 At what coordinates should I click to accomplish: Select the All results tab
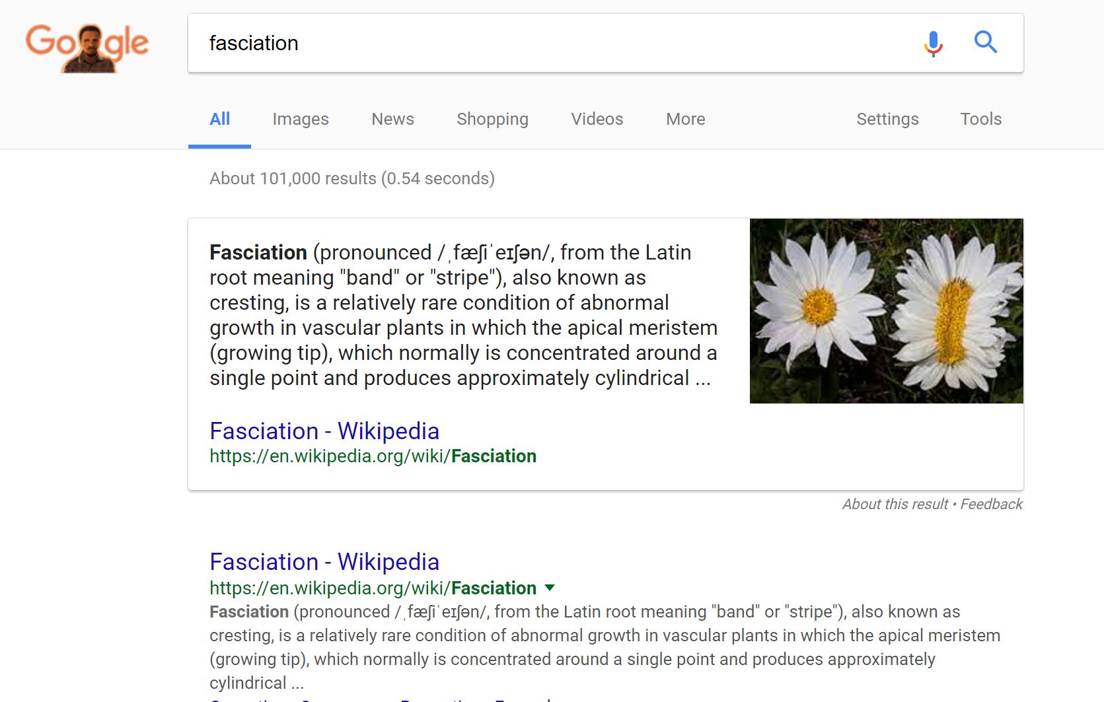point(219,120)
